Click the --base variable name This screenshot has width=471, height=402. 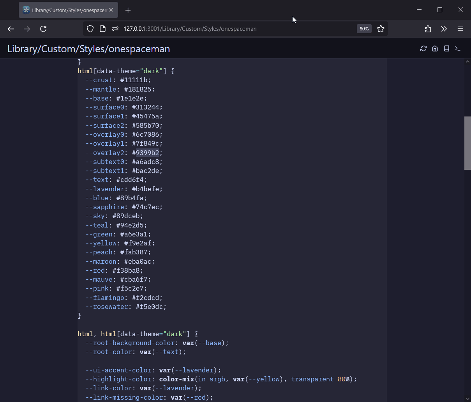click(x=97, y=98)
